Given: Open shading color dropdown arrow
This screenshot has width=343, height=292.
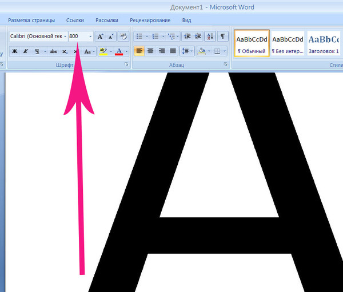Looking at the screenshot, I should click(x=209, y=51).
